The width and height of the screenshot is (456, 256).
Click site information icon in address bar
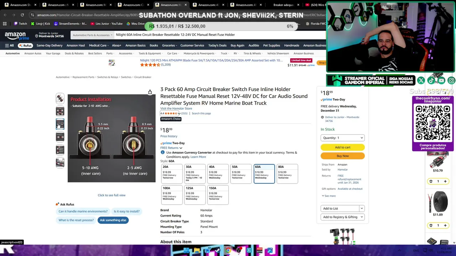click(x=32, y=15)
